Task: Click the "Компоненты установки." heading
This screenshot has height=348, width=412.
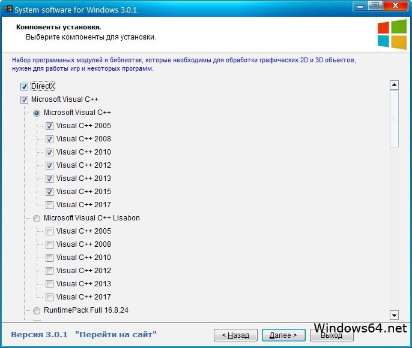Action: tap(59, 27)
